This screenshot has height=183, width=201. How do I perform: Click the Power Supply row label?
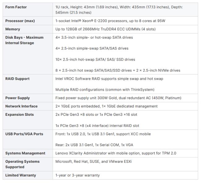[18, 98]
